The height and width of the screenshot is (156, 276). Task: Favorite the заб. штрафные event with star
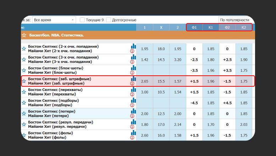click(x=24, y=81)
